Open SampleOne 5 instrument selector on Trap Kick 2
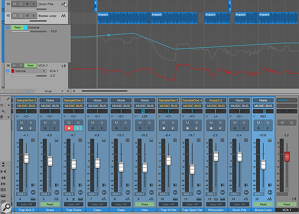The height and width of the screenshot is (214, 299). coord(26,100)
